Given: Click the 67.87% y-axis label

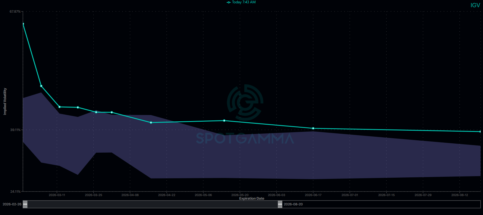Looking at the screenshot, I should pyautogui.click(x=15, y=12).
